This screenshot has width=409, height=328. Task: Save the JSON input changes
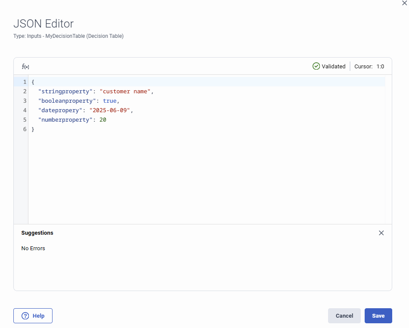[x=378, y=316]
